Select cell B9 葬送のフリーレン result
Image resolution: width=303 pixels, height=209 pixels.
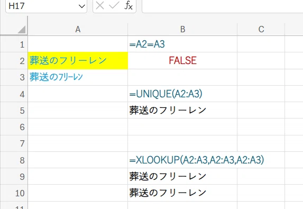pos(182,177)
